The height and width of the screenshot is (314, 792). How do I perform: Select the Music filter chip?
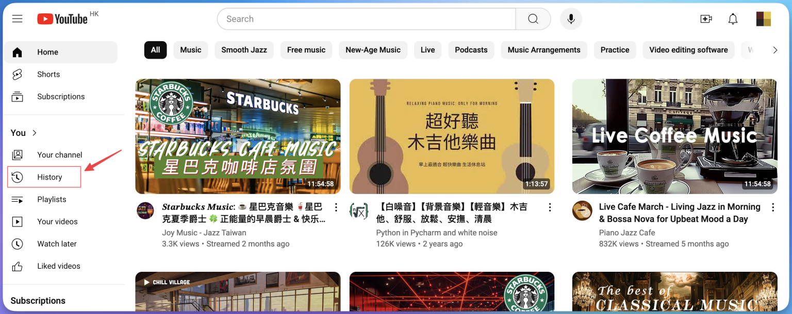click(x=190, y=50)
